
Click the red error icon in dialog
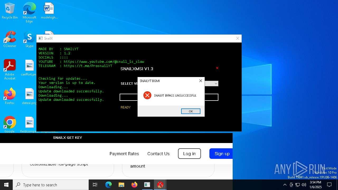[x=147, y=95]
